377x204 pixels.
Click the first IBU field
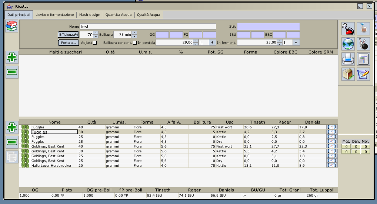pos(244,35)
